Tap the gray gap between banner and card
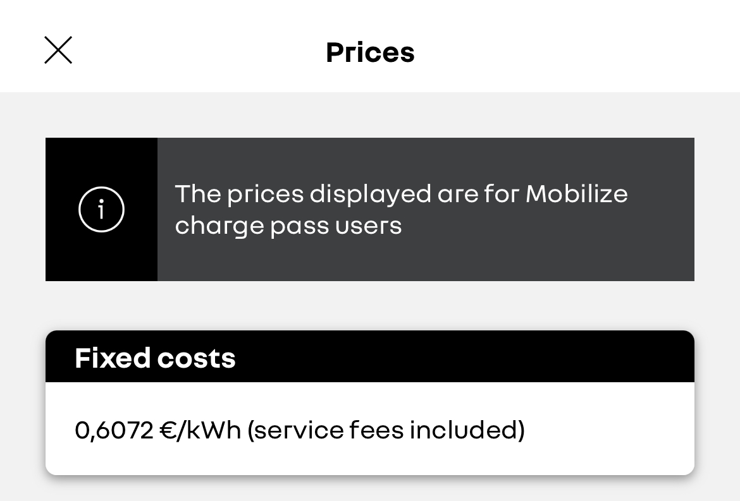Viewport: 740px width, 501px height. 370,306
